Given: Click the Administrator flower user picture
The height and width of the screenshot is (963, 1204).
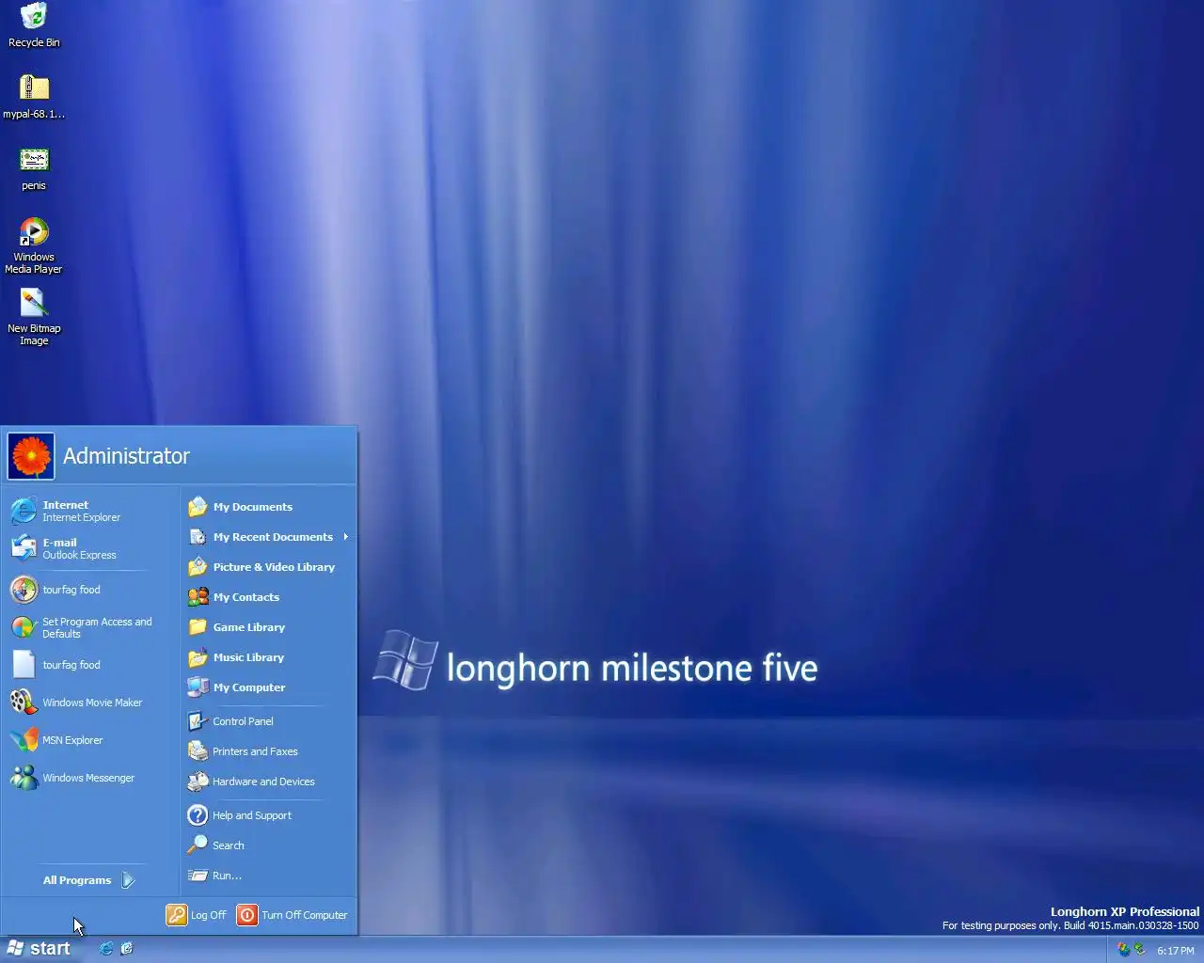Looking at the screenshot, I should click(31, 456).
